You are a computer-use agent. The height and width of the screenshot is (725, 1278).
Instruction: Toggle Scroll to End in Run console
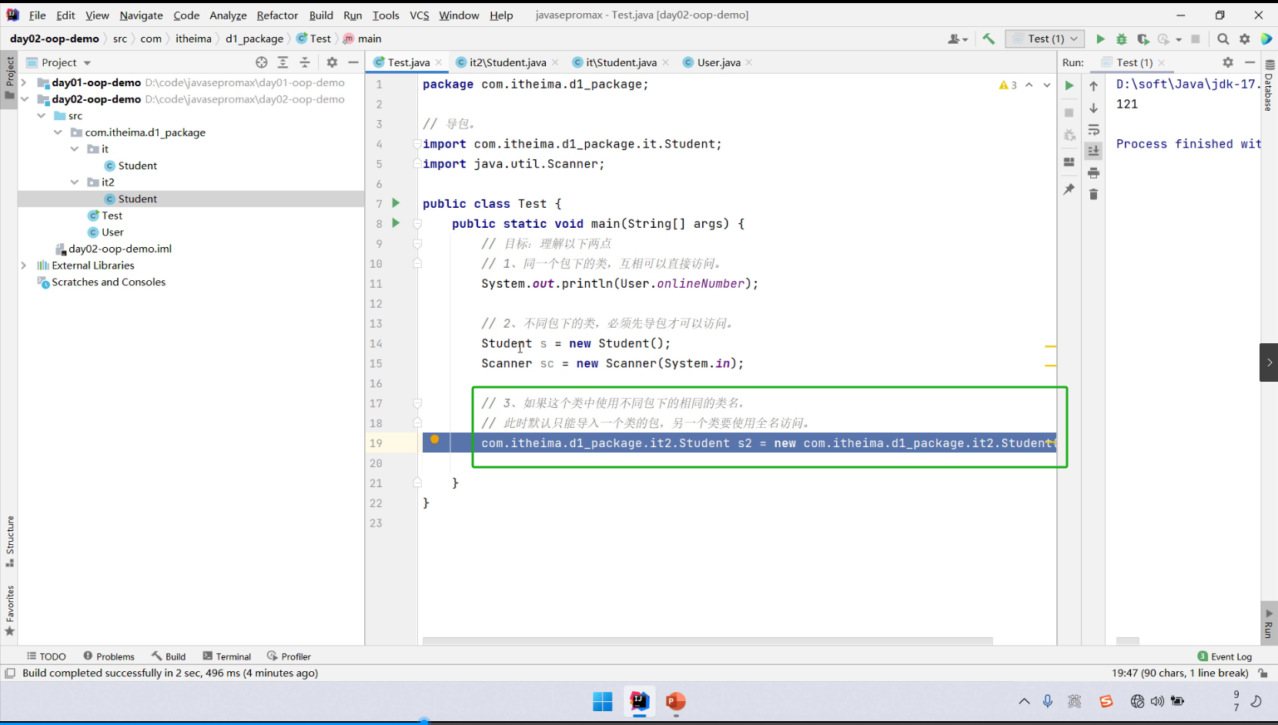1093,151
